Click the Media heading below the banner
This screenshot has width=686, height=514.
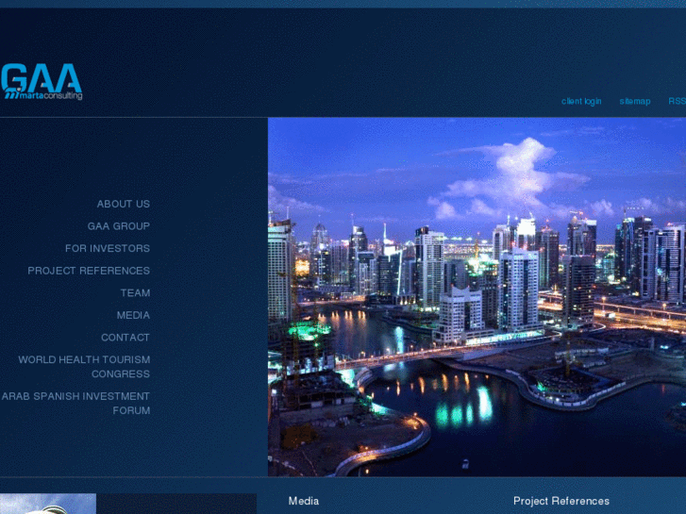click(304, 502)
